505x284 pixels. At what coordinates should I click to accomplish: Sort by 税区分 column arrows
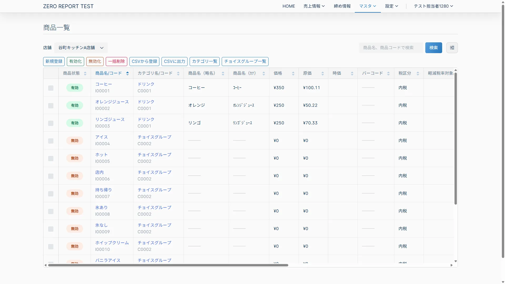[x=418, y=73]
